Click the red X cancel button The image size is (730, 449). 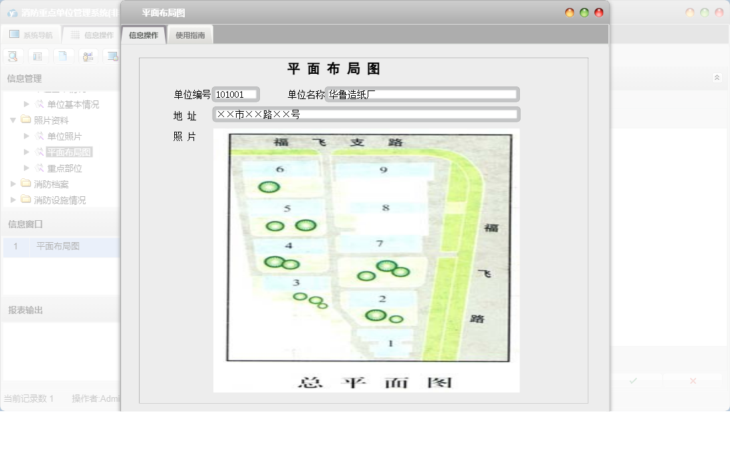tap(691, 380)
